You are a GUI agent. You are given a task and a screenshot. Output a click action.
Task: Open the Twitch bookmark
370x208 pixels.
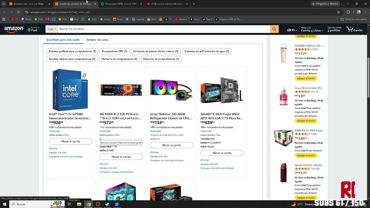(26, 19)
